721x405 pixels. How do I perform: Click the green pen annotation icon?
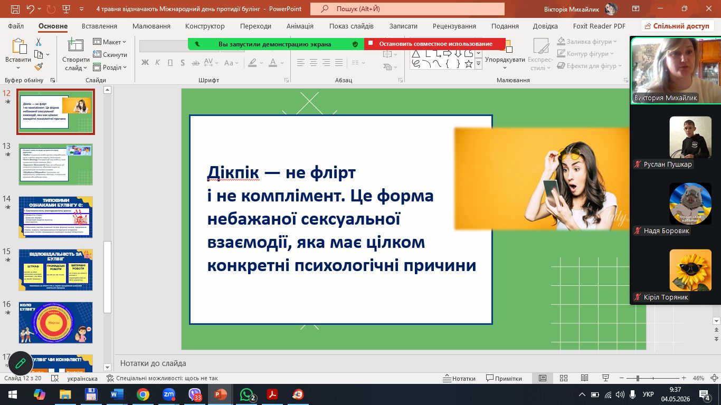point(21,363)
